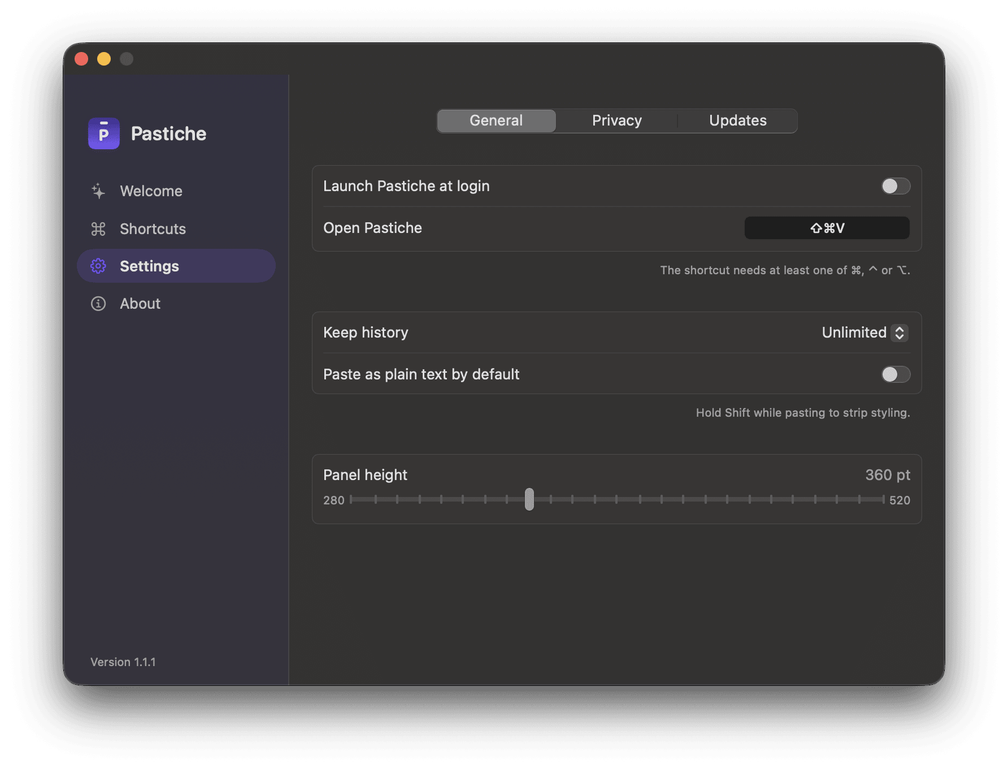The image size is (1008, 769).
Task: Click the Open Pastiche shortcut recorder field
Action: tap(827, 228)
